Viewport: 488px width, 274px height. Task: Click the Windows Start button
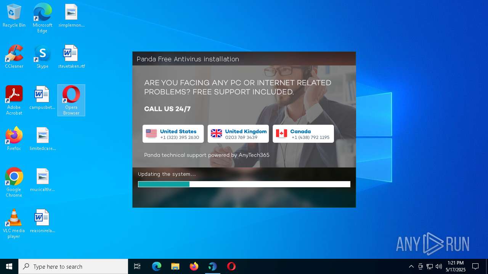coord(9,266)
